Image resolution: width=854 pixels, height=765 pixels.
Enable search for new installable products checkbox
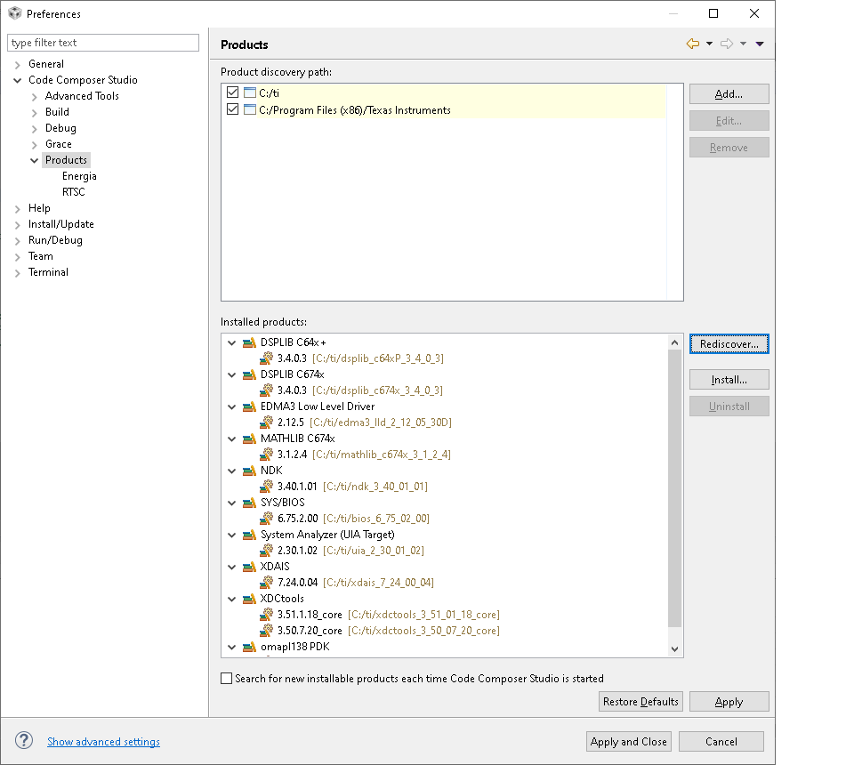point(227,679)
